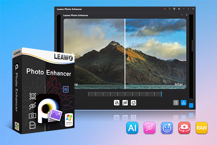Maximize the main Leawo Photo Enhancer window
217x145 pixels.
(x=188, y=9)
